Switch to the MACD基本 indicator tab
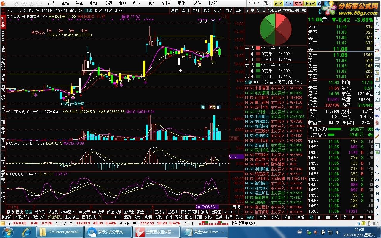This screenshot has width=381, height=238. pyautogui.click(x=68, y=212)
